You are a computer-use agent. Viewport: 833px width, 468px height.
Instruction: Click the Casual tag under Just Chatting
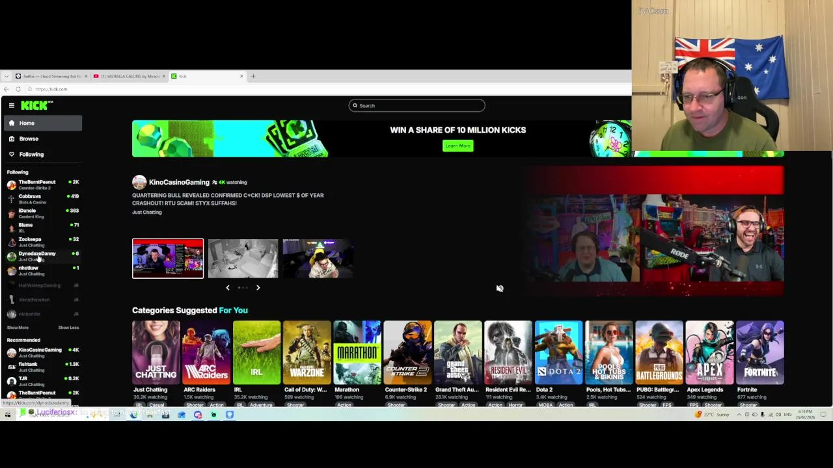click(156, 405)
